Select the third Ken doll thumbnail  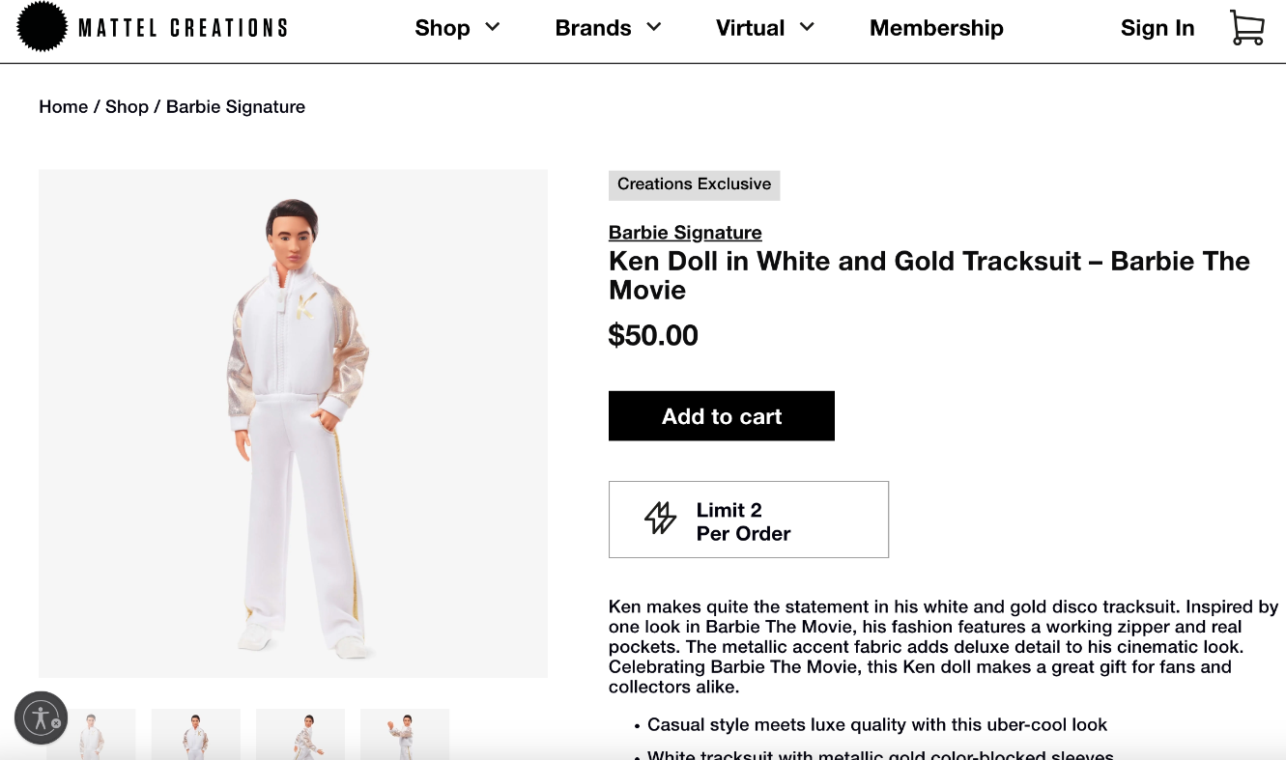pos(300,735)
